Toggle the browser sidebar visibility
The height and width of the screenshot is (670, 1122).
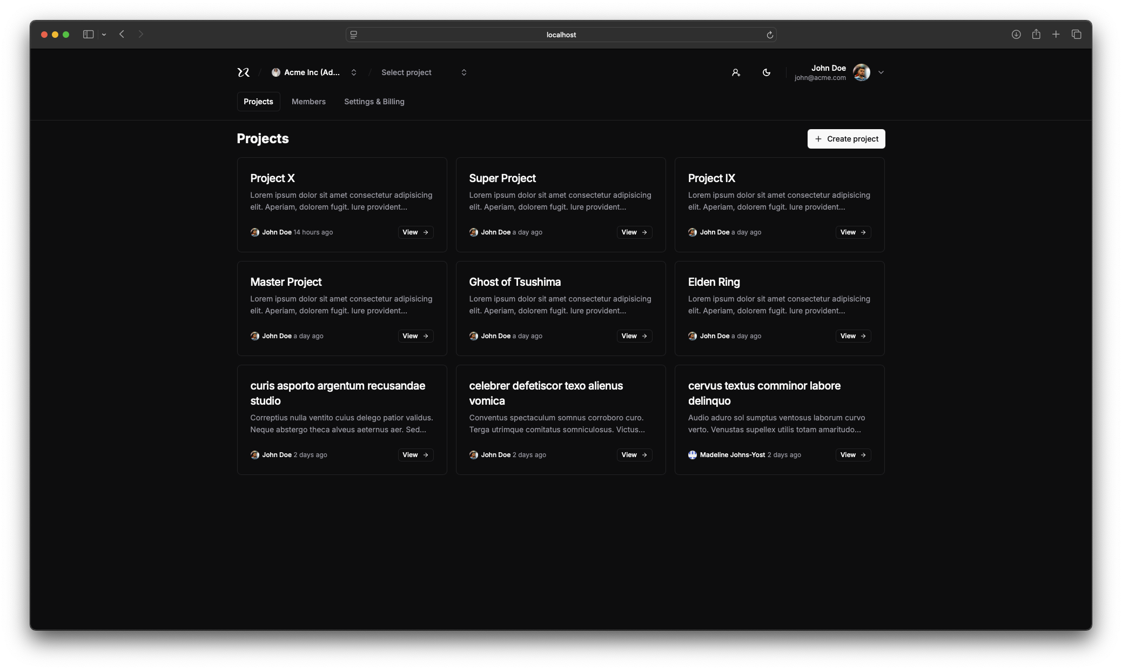[89, 34]
